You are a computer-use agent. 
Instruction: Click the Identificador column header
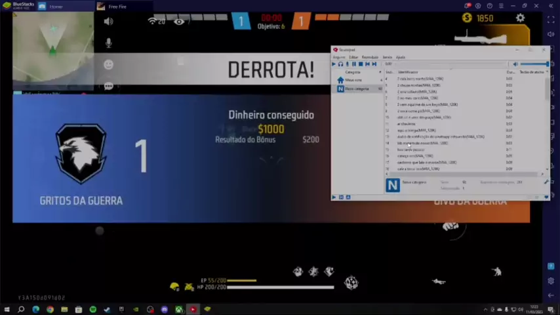[408, 72]
